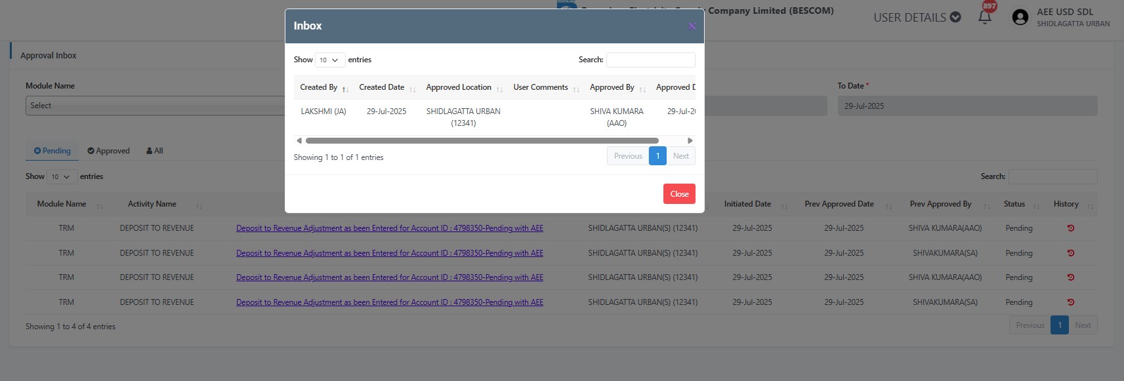Screen dimensions: 1124x381
Task: Sort main table by Activity Name
Action: (157, 204)
